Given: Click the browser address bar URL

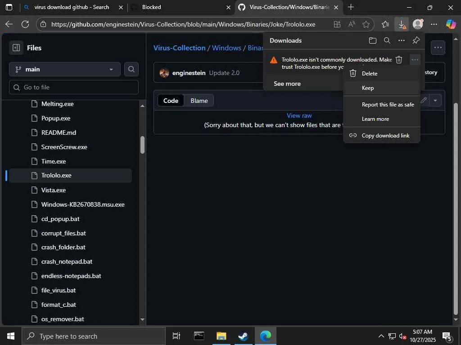Looking at the screenshot, I should (x=183, y=24).
